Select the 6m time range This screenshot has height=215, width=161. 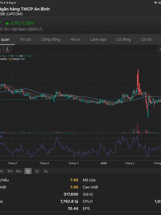[x=19, y=171]
